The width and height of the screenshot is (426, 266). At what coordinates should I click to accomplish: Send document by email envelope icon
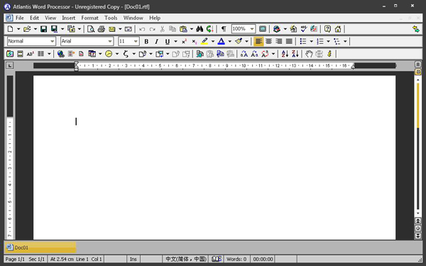point(112,29)
